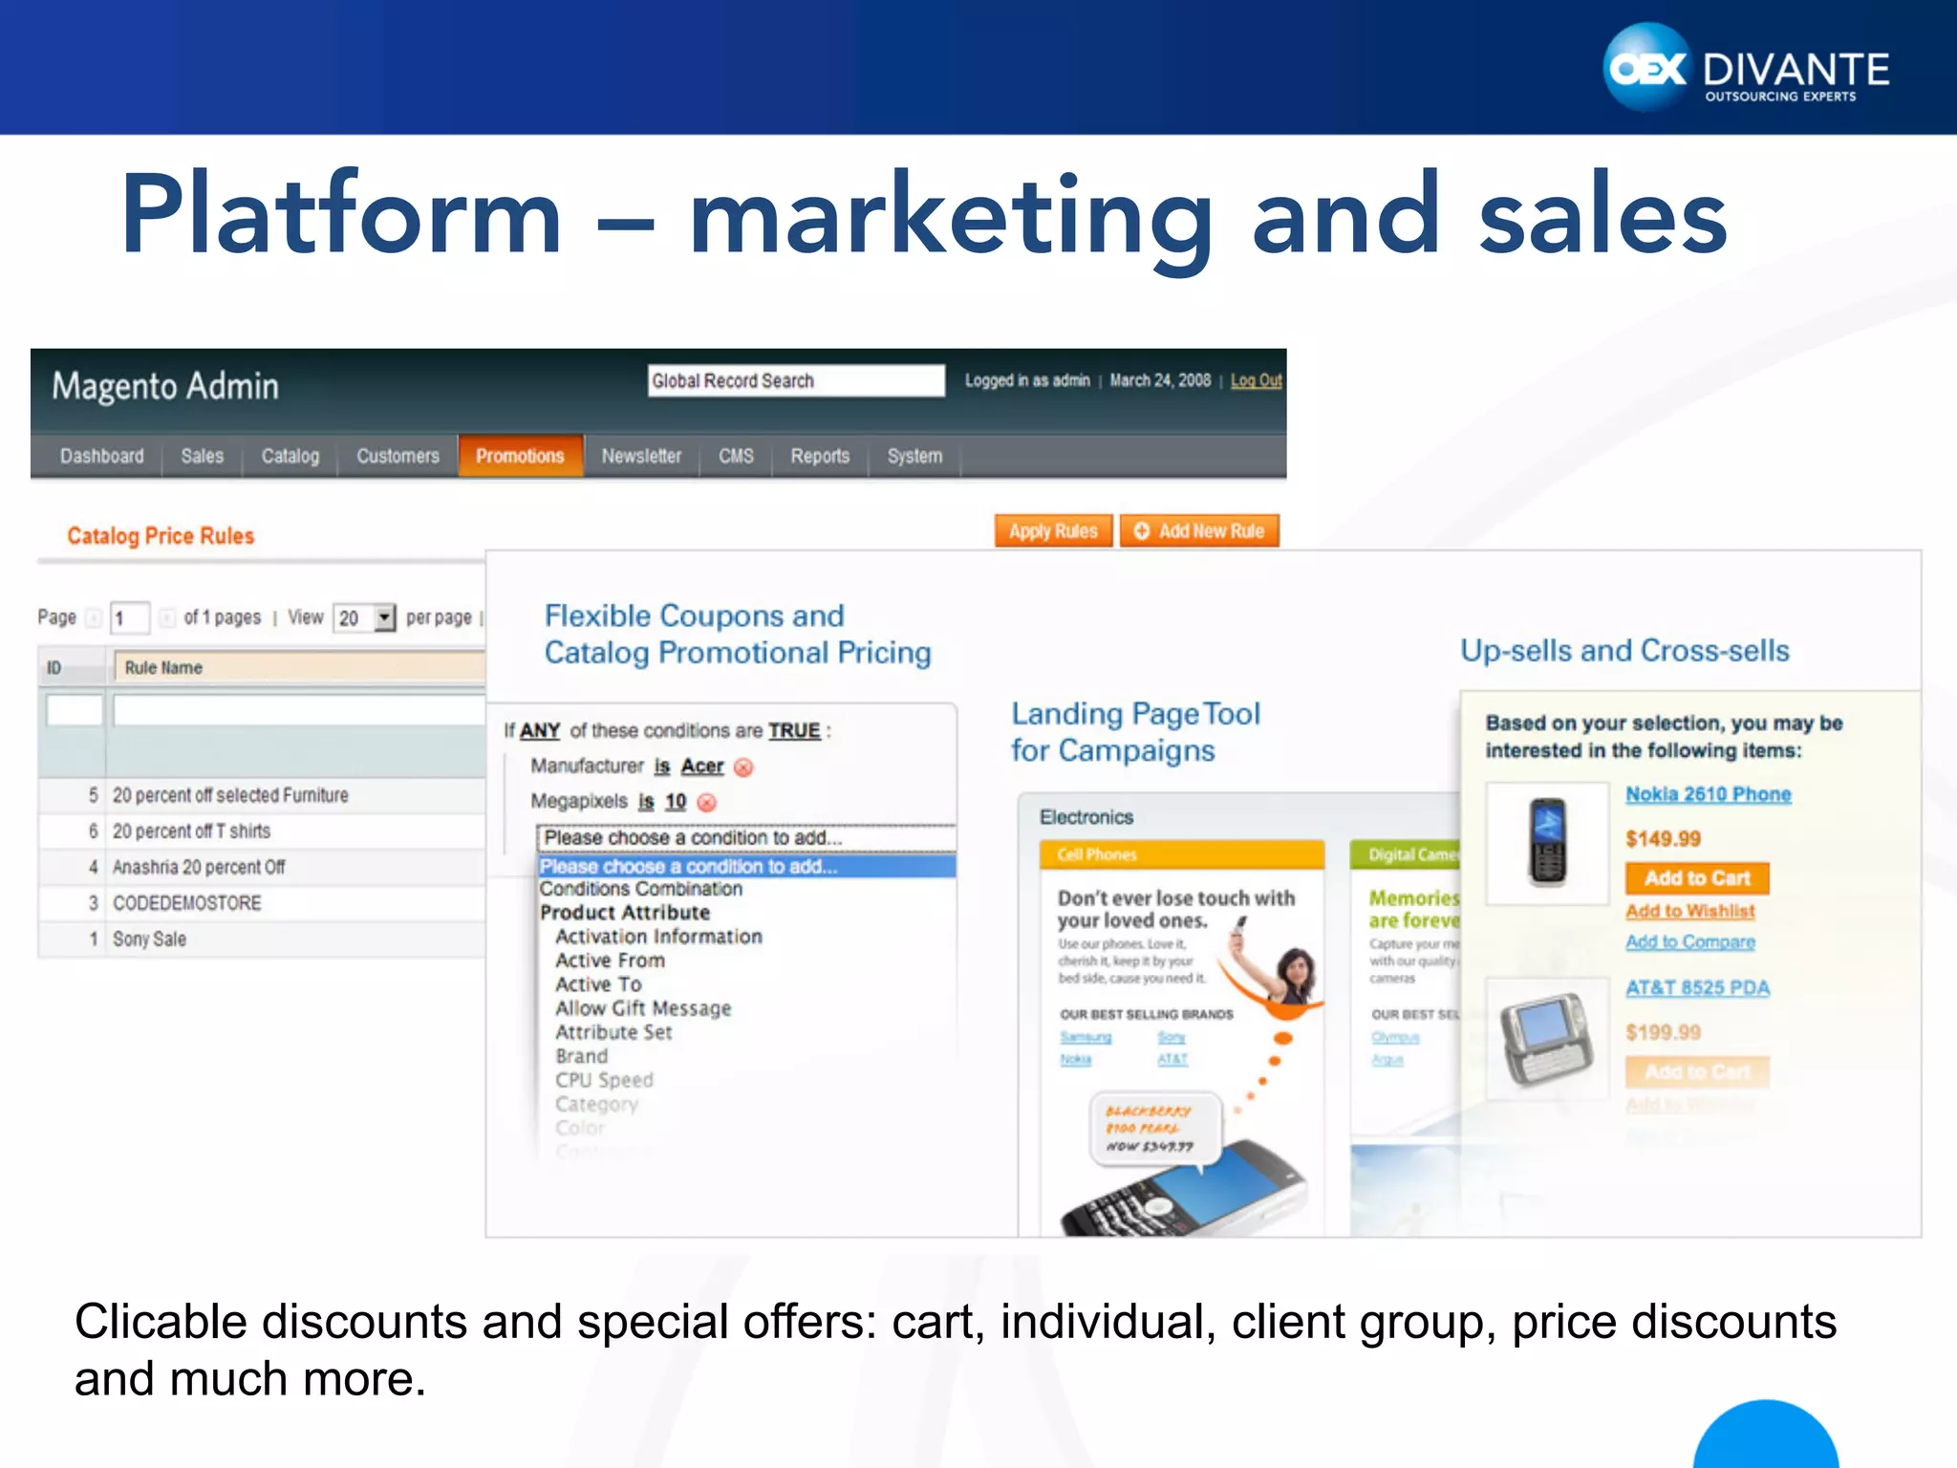Select Activation Information attribute option
Screen dimensions: 1957x1468
(659, 937)
